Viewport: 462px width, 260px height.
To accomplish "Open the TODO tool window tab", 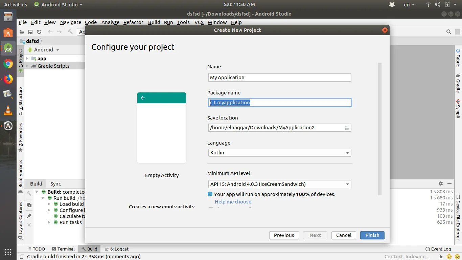I will click(36, 249).
